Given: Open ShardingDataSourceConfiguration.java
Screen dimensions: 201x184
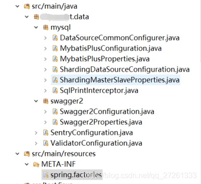Looking at the screenshot, I should 125,70.
